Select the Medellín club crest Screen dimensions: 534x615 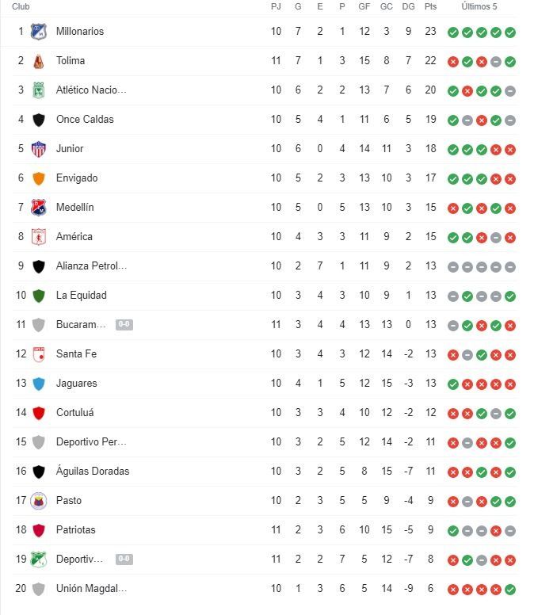[38, 208]
